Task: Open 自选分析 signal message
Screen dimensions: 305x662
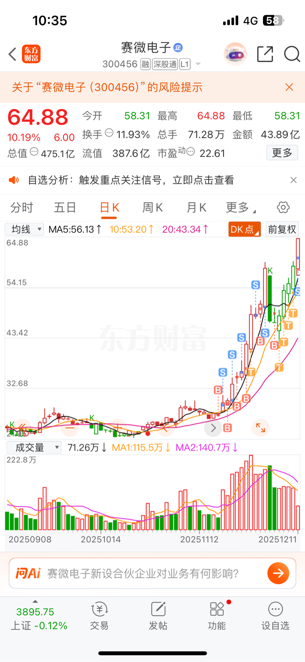Action: 131,180
